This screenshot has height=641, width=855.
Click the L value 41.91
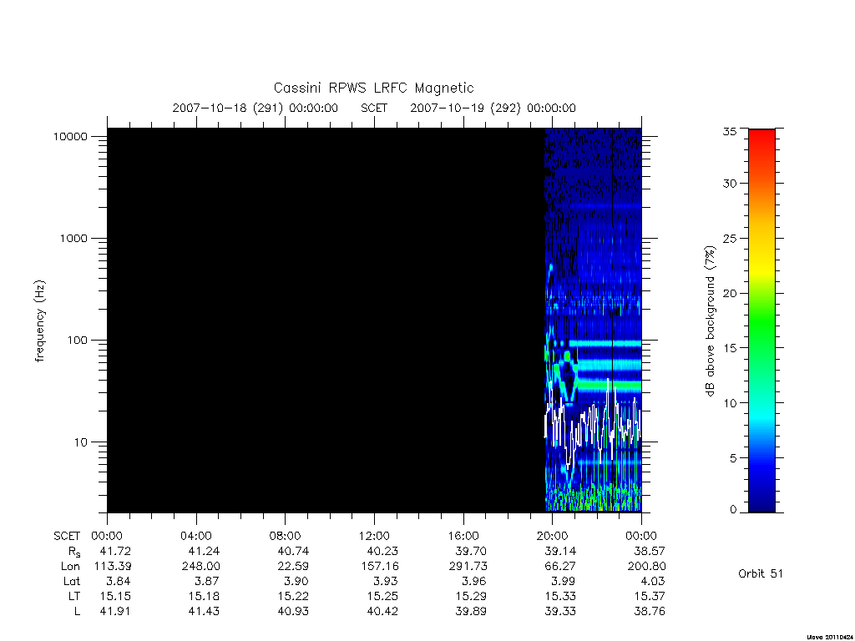pos(115,612)
